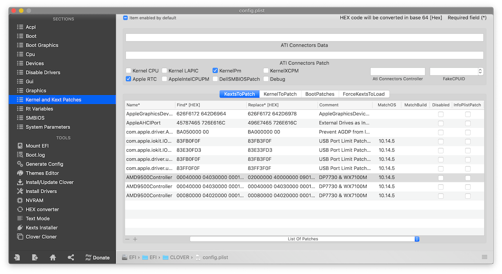Click the Install Drivers wrench icon

tap(20, 191)
